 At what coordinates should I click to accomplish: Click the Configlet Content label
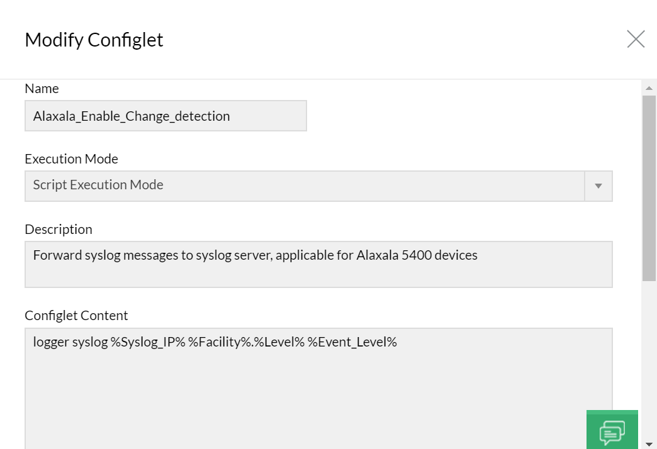76,316
